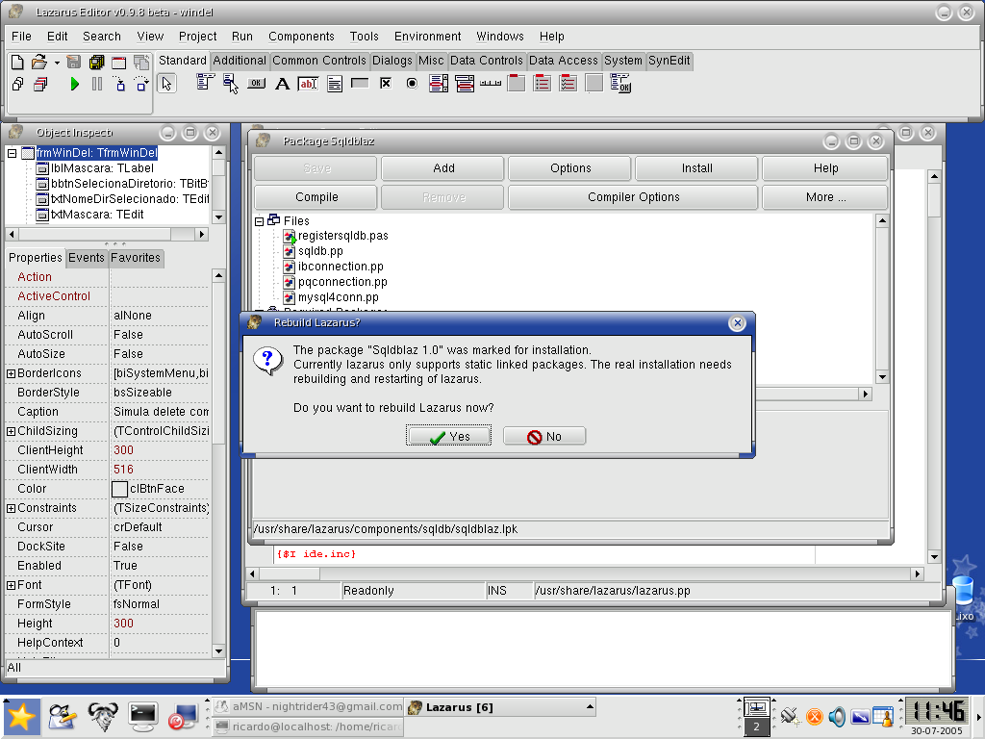This screenshot has height=739, width=985.
Task: Click the New Unit icon
Action: 17,63
